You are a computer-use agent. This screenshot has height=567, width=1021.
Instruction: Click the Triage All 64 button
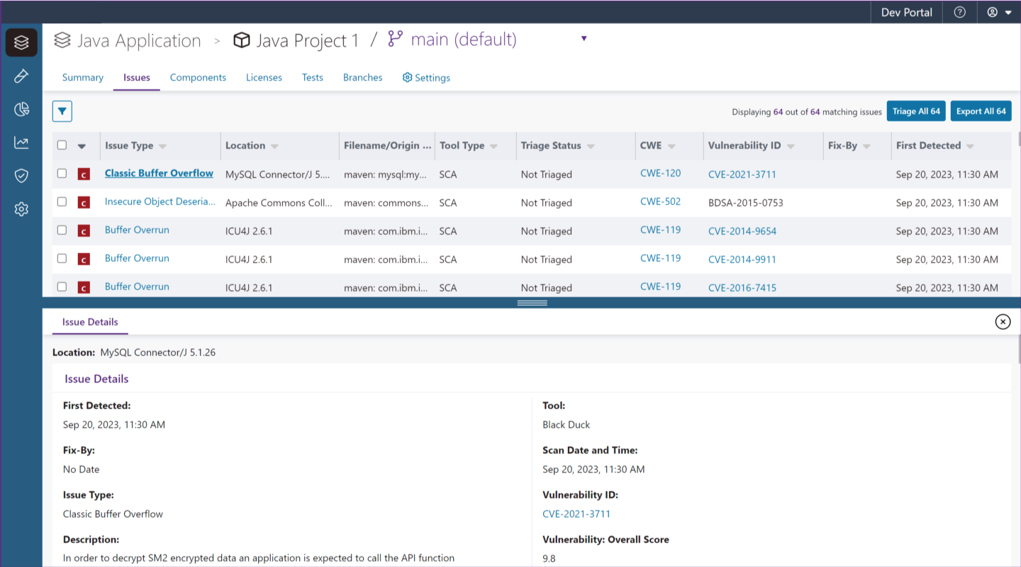[x=915, y=111]
